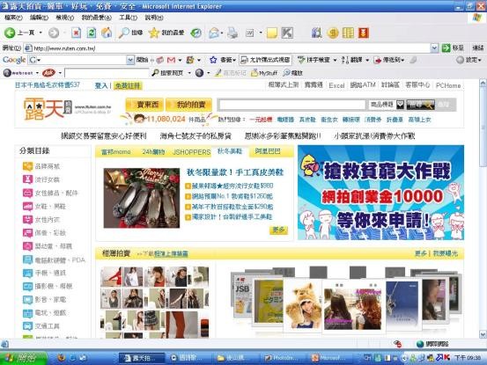
Task: Open the Windows Start button
Action: click(x=24, y=358)
